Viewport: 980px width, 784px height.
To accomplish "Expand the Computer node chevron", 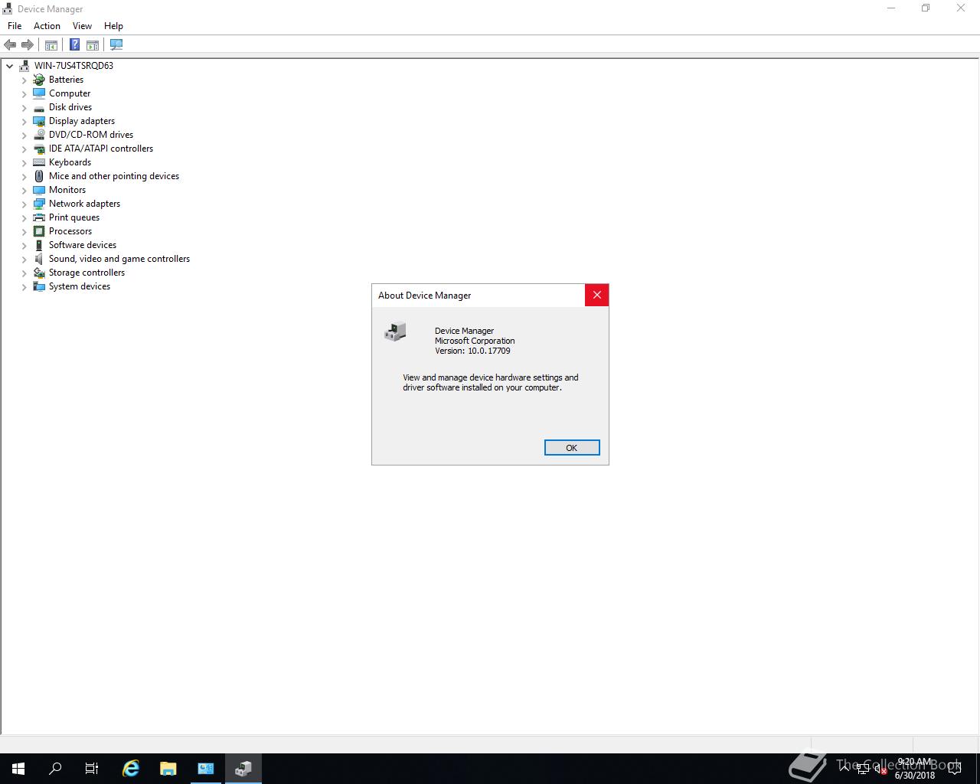I will (24, 94).
